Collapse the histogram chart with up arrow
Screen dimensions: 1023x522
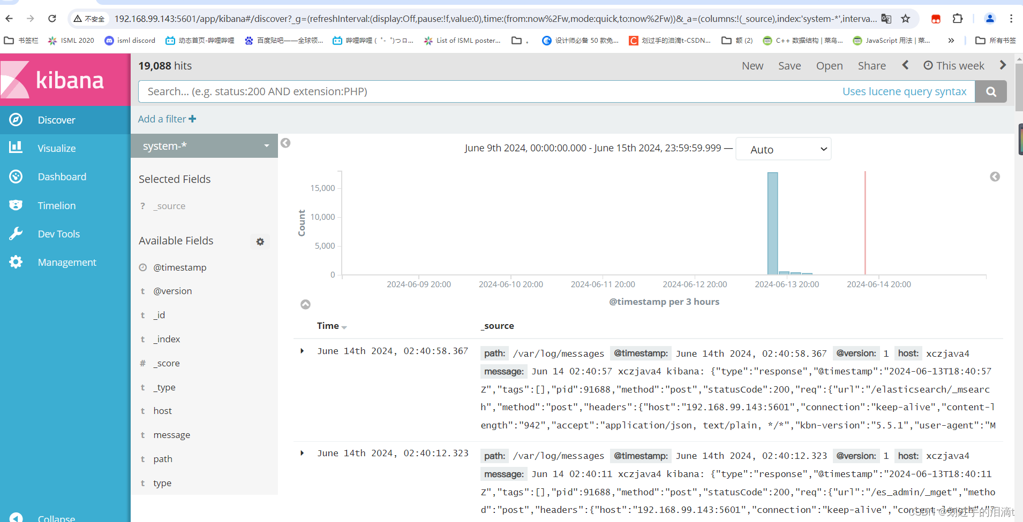pos(305,304)
